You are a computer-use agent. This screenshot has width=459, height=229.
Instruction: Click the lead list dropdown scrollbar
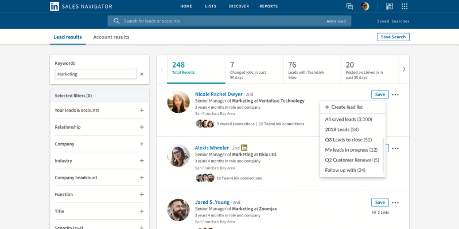coord(383,155)
